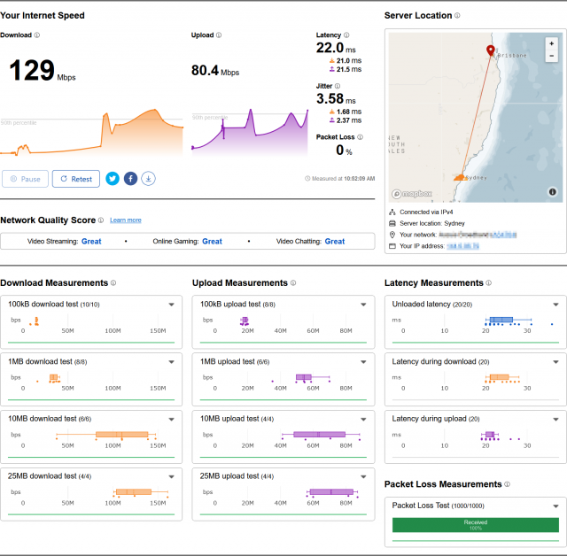567x556 pixels.
Task: Click the Pause button
Action: tap(25, 179)
